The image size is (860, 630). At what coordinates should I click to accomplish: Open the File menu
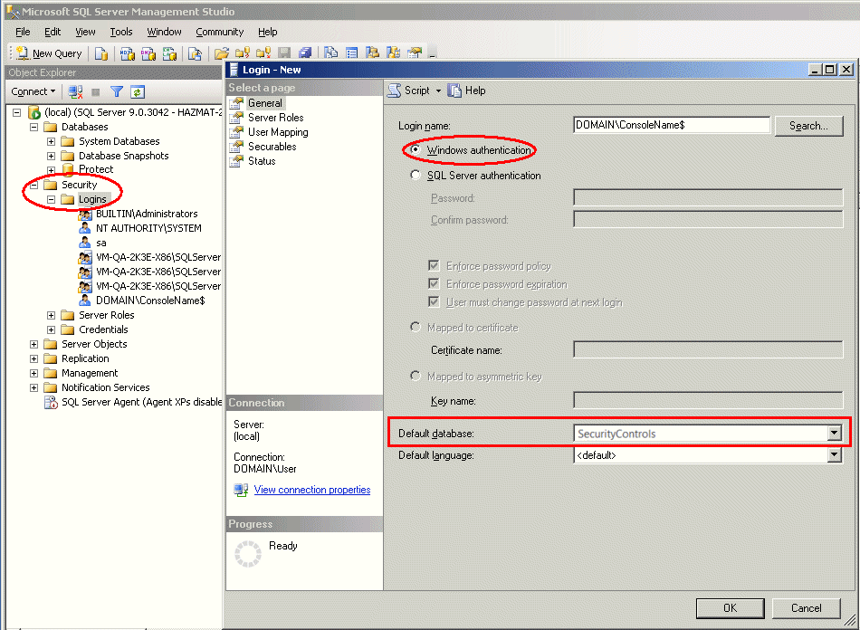23,32
